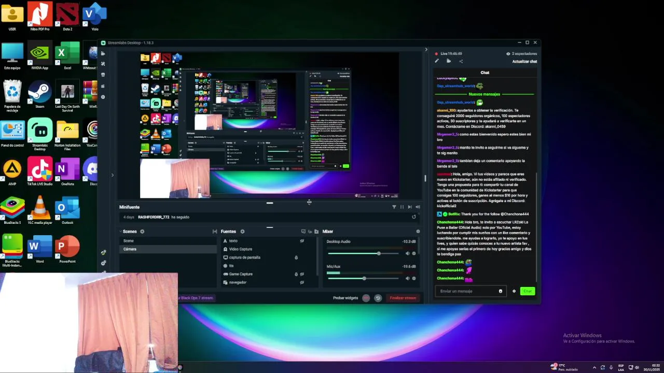Expand left editor side panel arrow
This screenshot has width=664, height=373.
click(112, 175)
